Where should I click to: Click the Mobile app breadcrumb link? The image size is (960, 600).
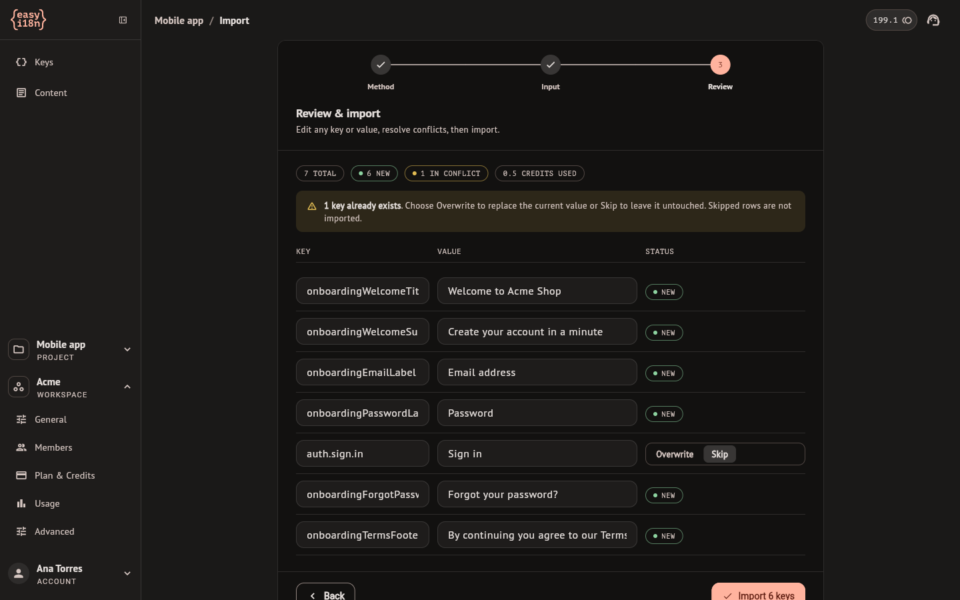[179, 21]
